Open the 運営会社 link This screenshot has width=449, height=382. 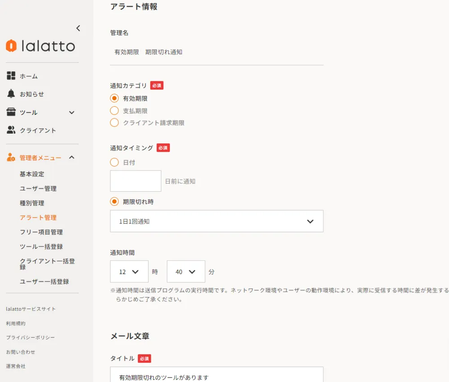(x=16, y=366)
